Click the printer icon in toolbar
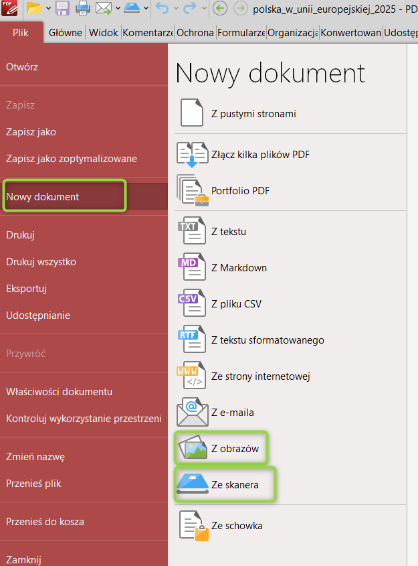The image size is (418, 566). 83,8
